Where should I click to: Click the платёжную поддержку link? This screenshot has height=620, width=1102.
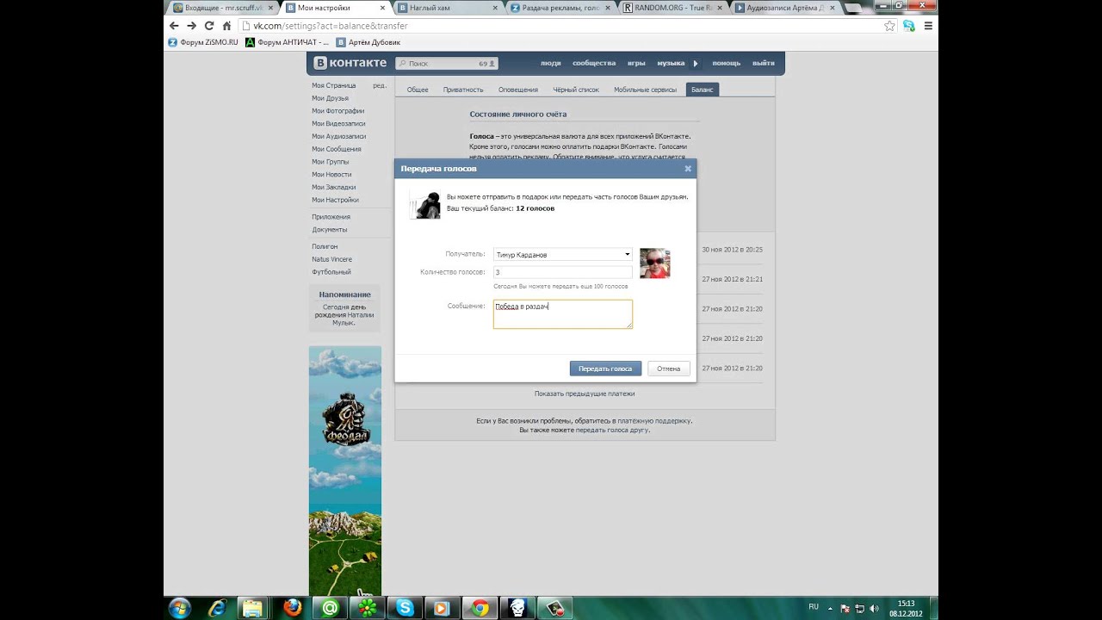(x=653, y=421)
